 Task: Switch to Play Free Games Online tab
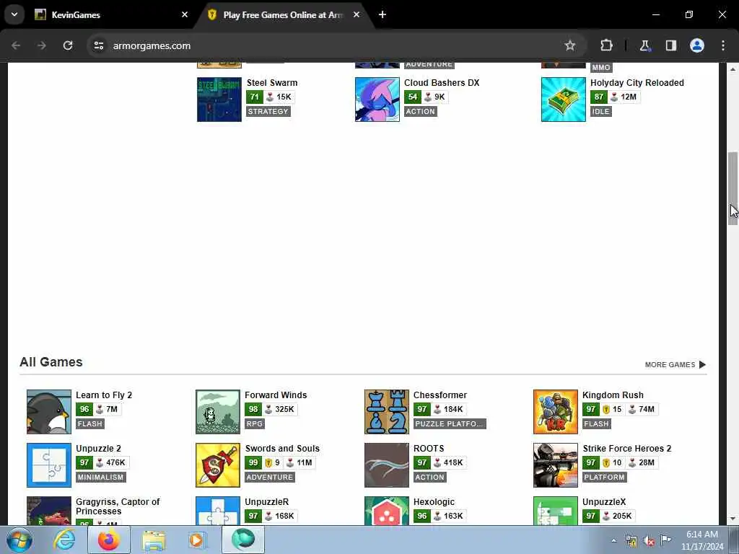point(284,14)
